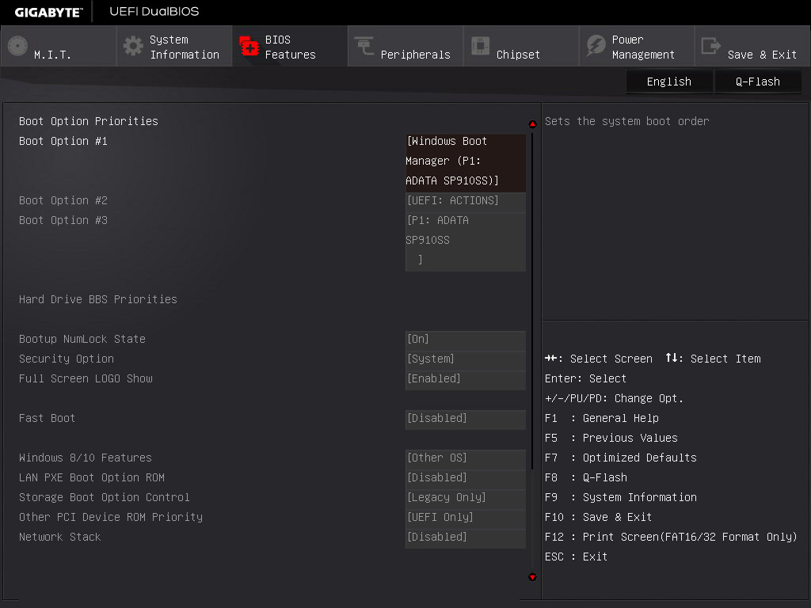Toggle Full Screen LOGO Show Enabled value

pos(466,379)
